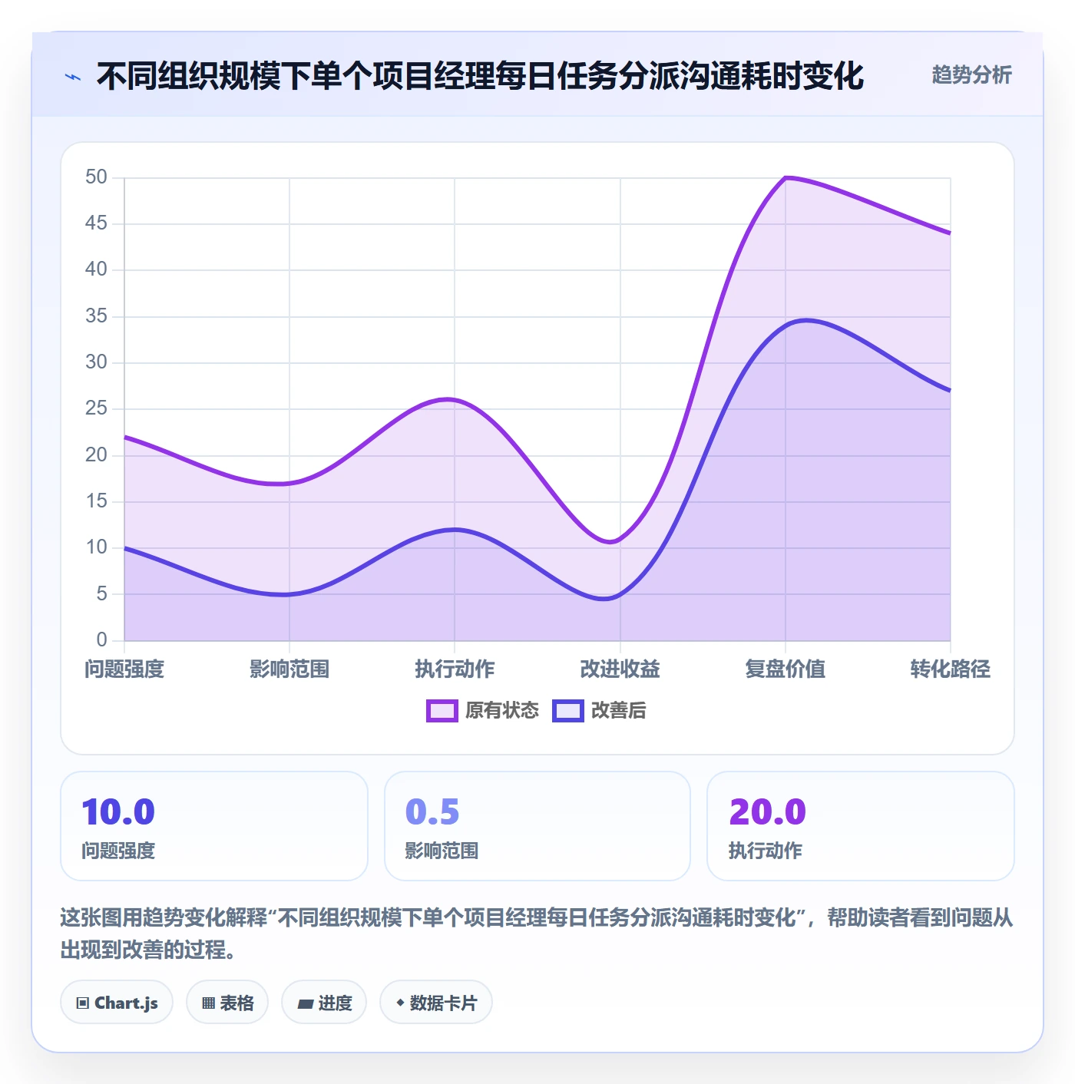
Task: Open the 0.5 影响范围 stat card
Action: click(537, 826)
